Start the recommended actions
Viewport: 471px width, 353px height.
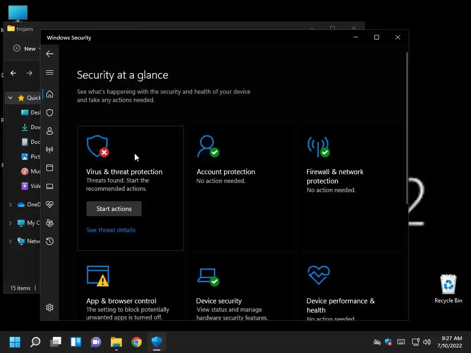click(114, 209)
